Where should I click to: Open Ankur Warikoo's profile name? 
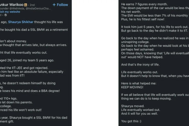point(11,5)
